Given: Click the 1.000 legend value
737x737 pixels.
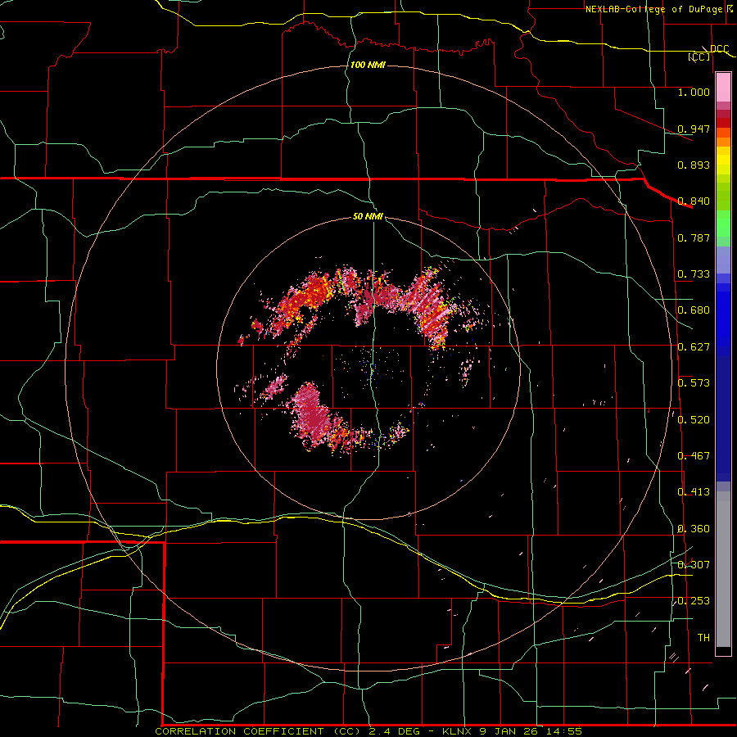Looking at the screenshot, I should (x=694, y=92).
